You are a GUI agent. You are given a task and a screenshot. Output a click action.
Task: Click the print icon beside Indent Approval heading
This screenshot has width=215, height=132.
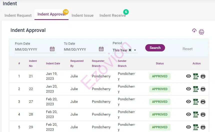pos(201,32)
